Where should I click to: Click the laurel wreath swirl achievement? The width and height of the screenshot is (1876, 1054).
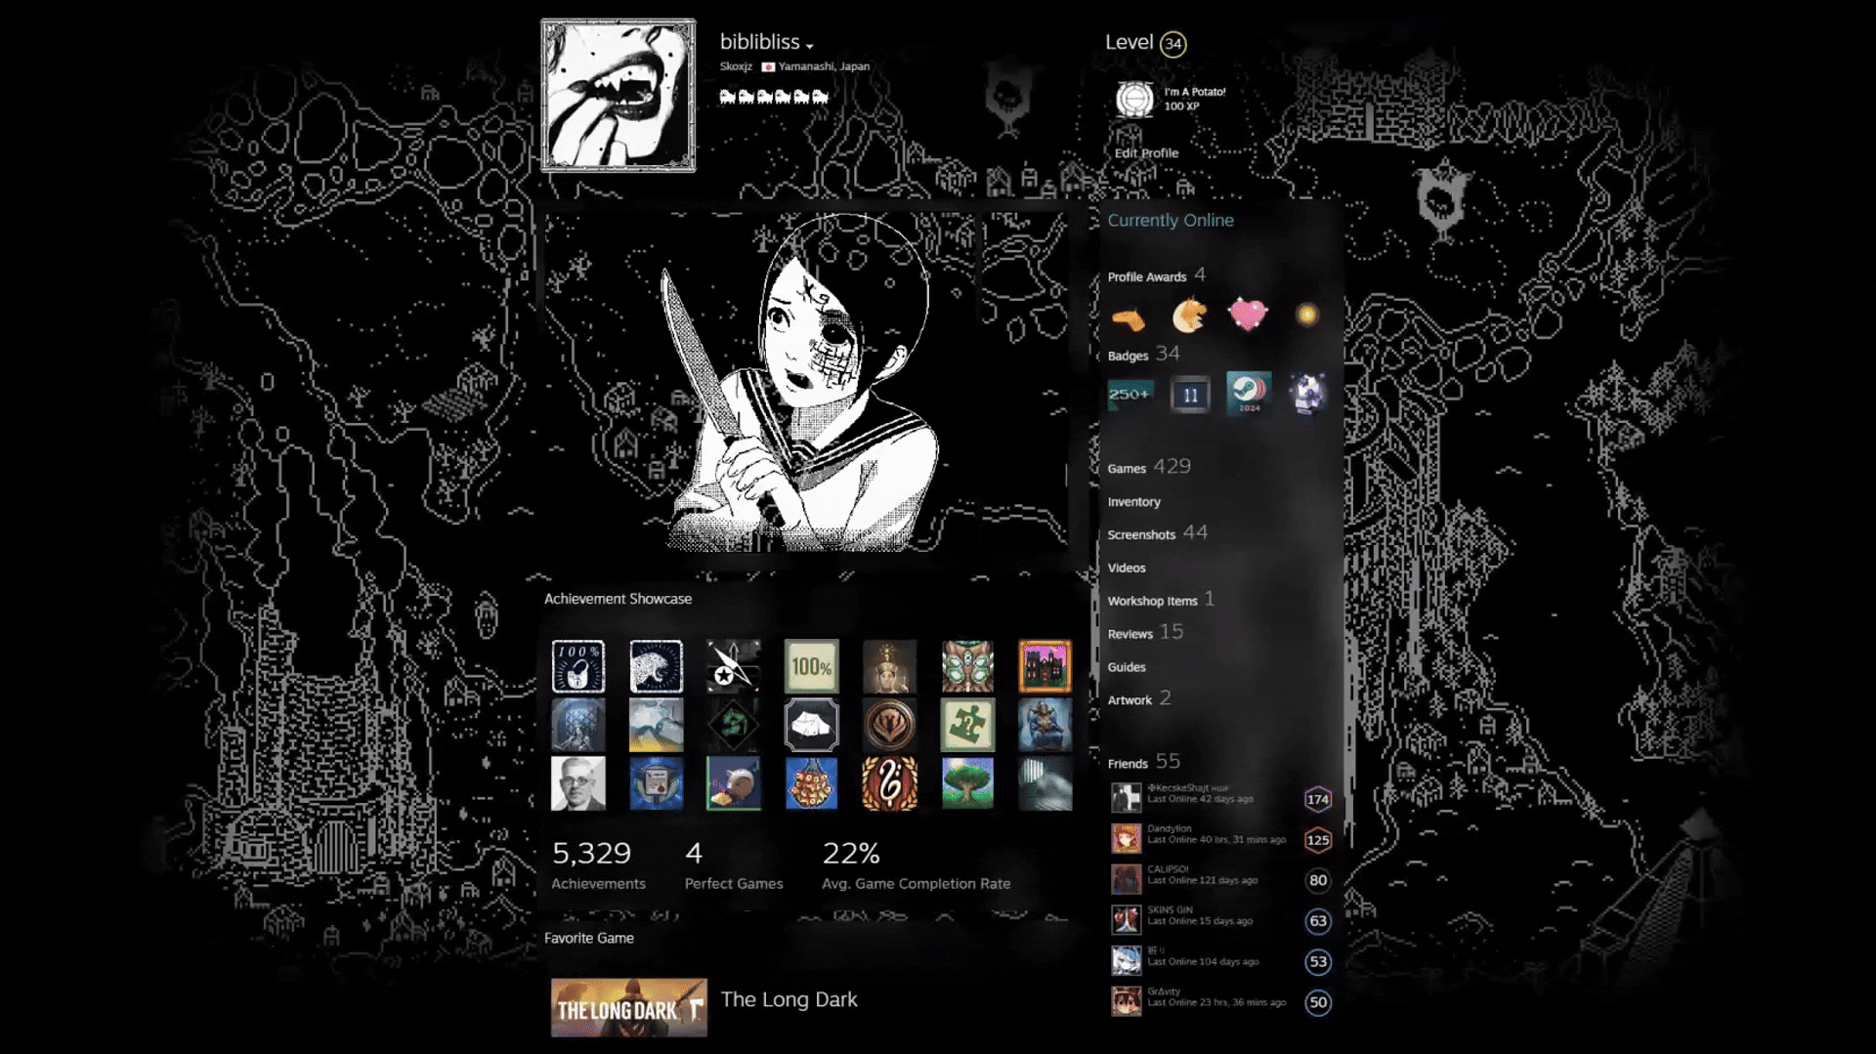click(x=889, y=783)
